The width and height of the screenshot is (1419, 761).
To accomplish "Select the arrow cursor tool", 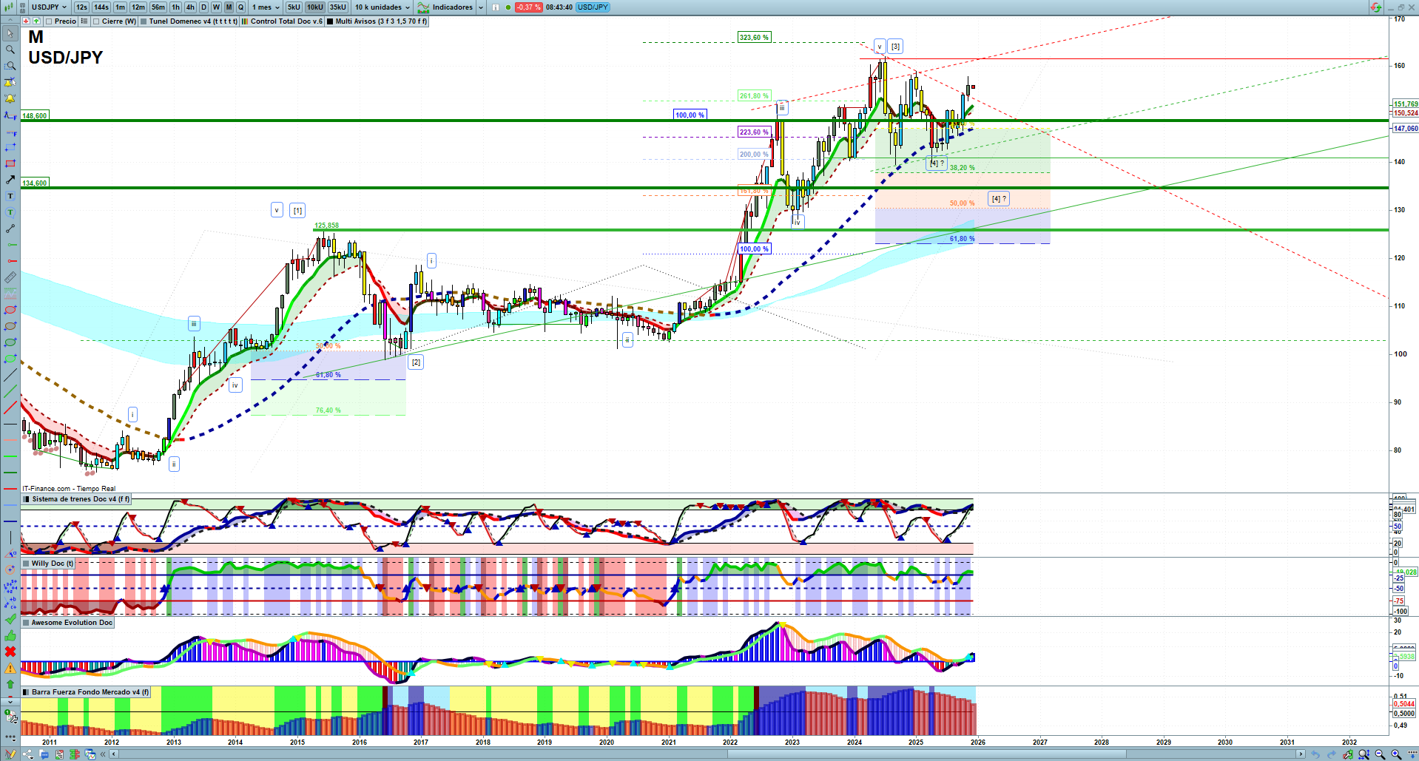I will click(x=10, y=33).
